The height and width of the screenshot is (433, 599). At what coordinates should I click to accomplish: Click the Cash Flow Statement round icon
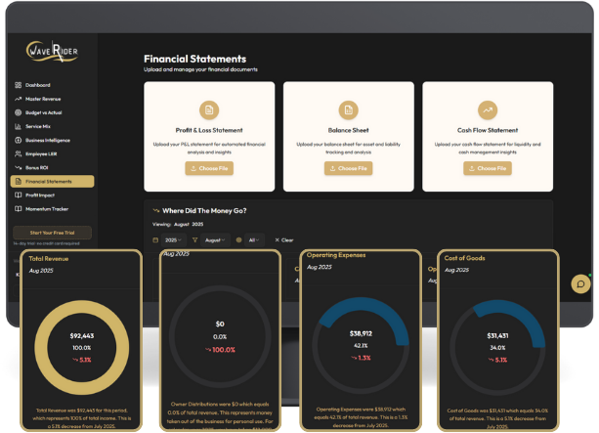coord(488,110)
